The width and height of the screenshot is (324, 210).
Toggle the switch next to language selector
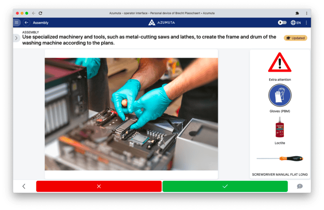click(x=282, y=22)
